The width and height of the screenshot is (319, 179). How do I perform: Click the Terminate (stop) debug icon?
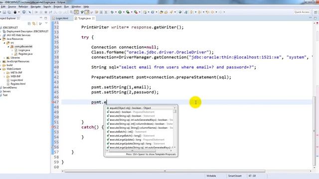(46, 12)
